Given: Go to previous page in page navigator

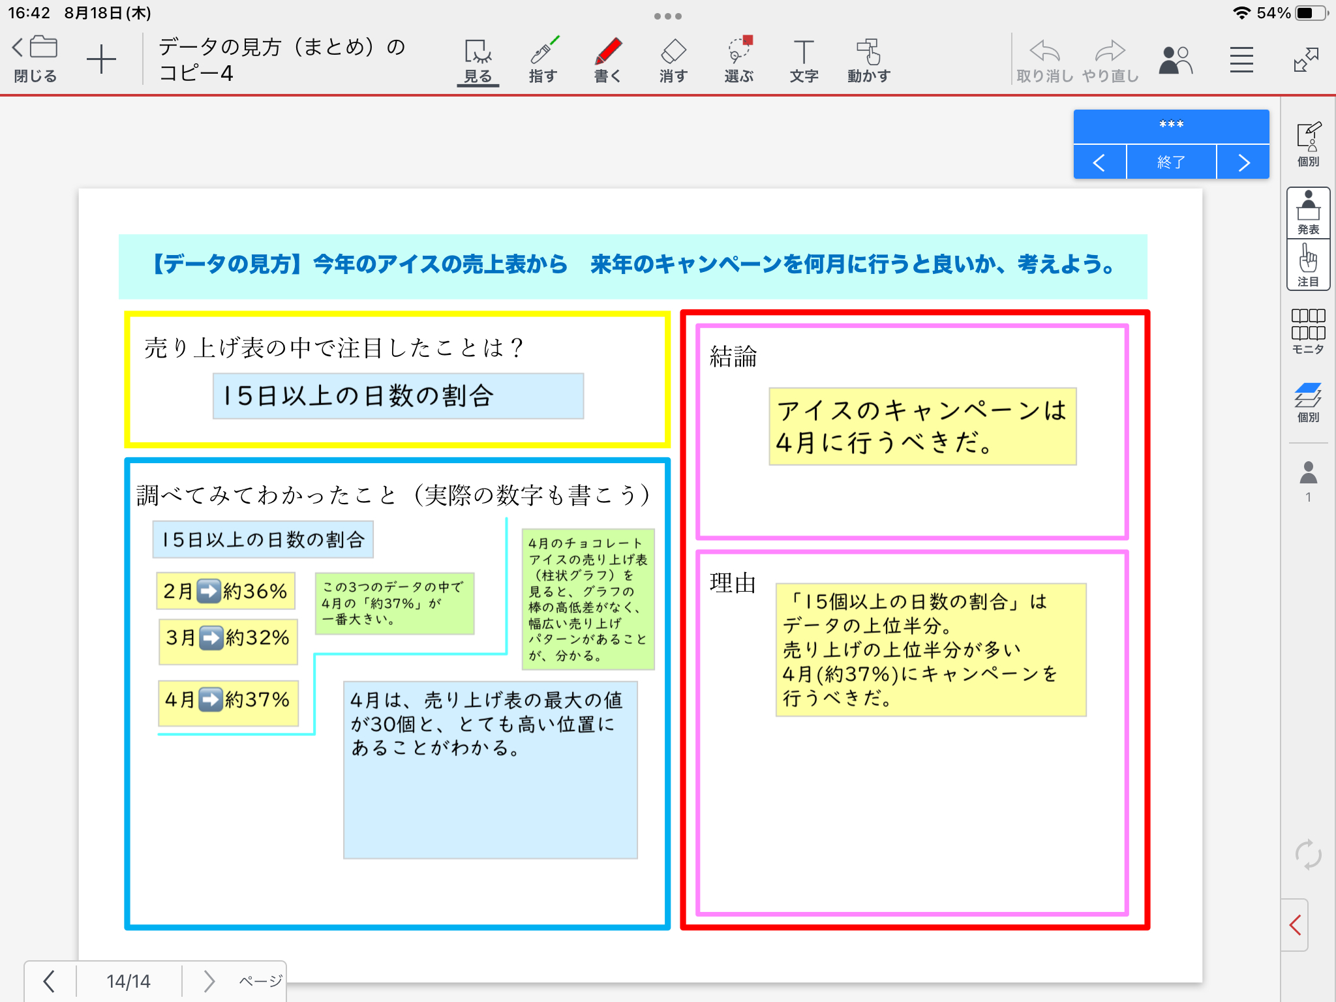Looking at the screenshot, I should (x=50, y=981).
